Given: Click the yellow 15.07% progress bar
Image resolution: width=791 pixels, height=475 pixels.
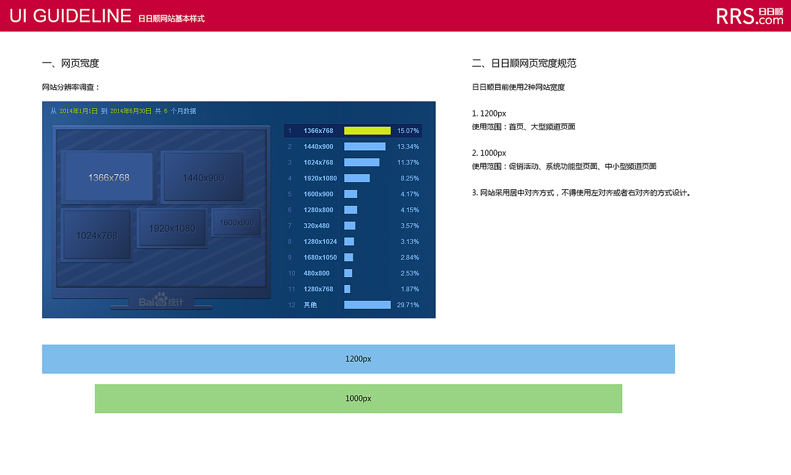Looking at the screenshot, I should tap(367, 131).
